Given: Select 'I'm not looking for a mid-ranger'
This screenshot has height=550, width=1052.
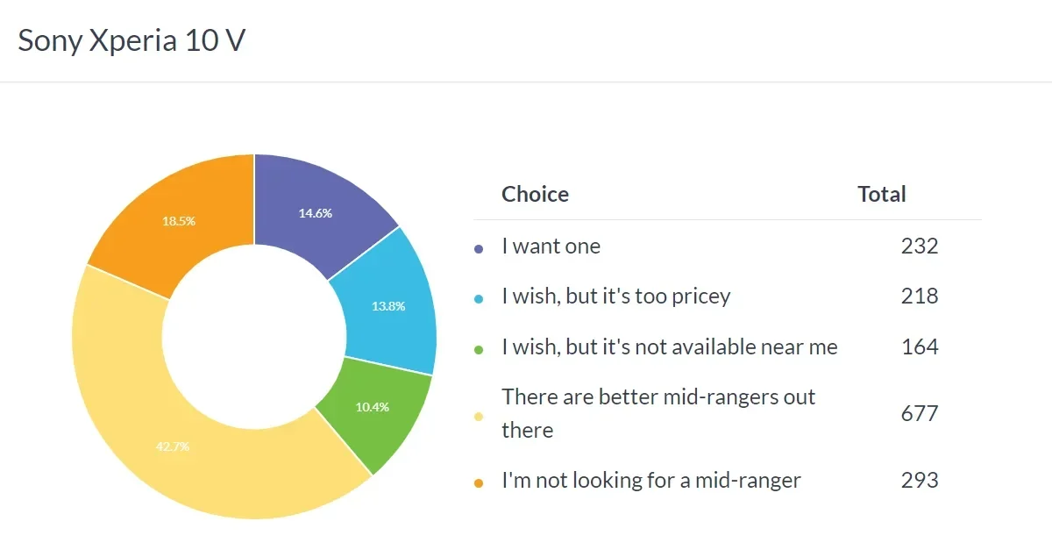Looking at the screenshot, I should 650,481.
